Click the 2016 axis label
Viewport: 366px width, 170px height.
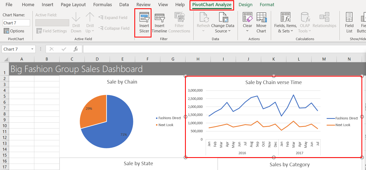tap(242, 153)
